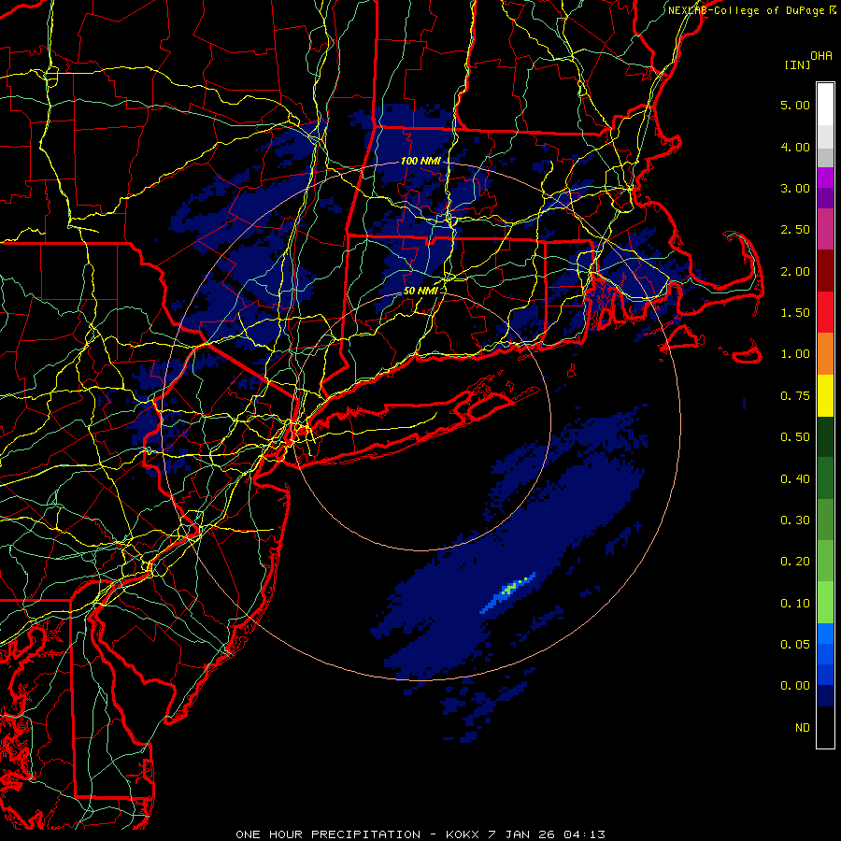Click the 0.20 legend value
Image resolution: width=841 pixels, height=841 pixels.
795,562
